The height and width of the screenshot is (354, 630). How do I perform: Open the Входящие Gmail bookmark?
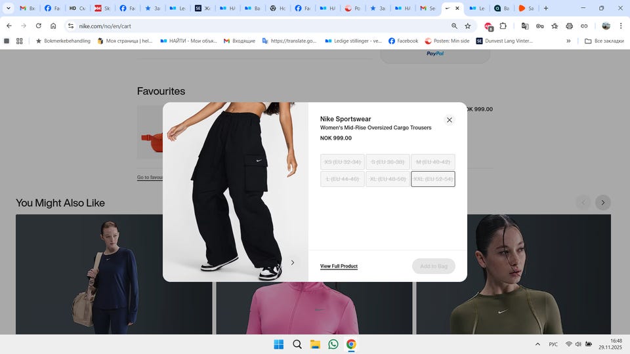(240, 41)
